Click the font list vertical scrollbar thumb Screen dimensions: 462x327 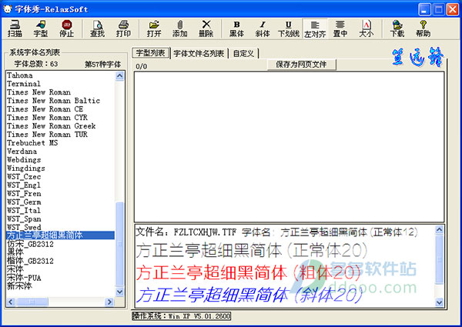pyautogui.click(x=119, y=244)
